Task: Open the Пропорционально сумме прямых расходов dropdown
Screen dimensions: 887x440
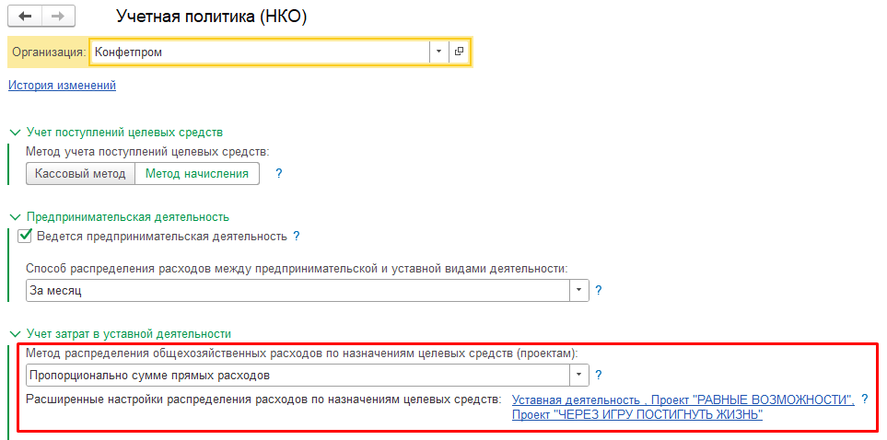Action: click(x=579, y=376)
